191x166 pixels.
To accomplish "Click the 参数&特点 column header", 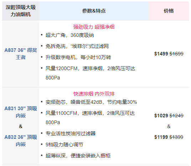I will tap(94, 11).
